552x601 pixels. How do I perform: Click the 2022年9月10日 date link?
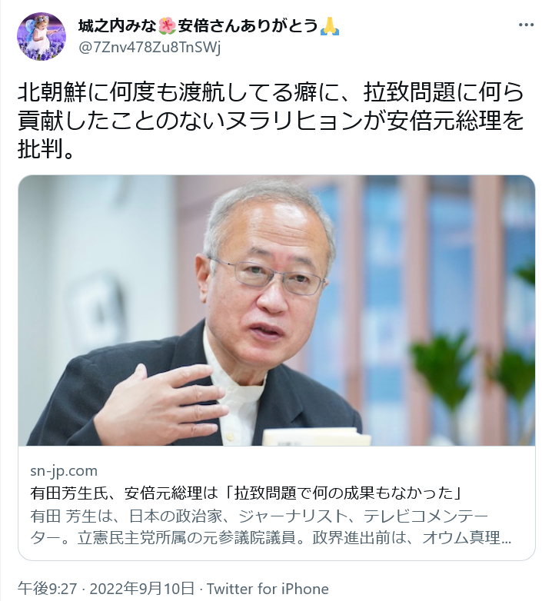141,589
